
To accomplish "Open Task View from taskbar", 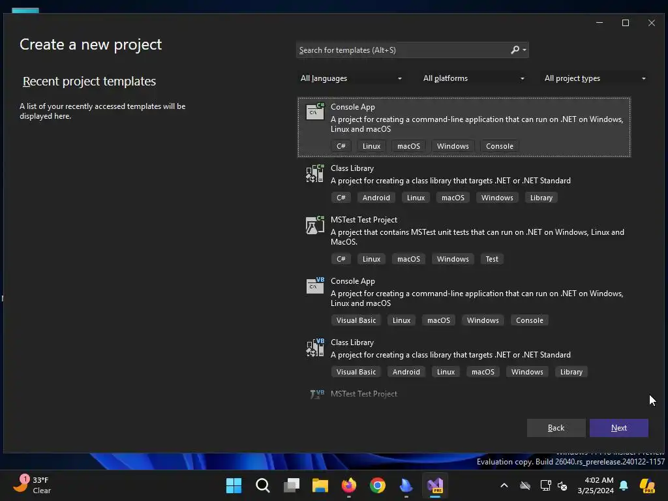I will point(292,485).
